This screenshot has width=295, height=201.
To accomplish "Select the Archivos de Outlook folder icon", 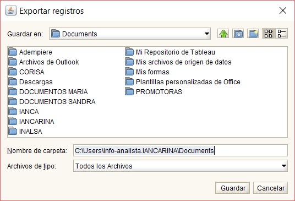I will (13, 62).
